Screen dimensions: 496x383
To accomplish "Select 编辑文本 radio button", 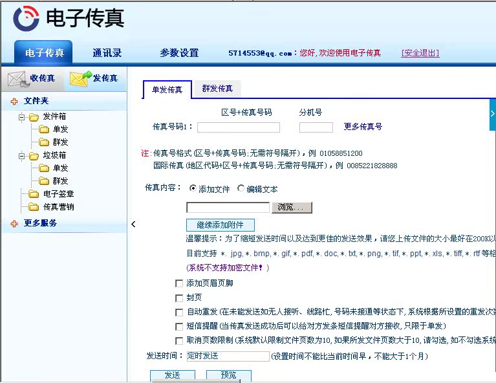I will [x=241, y=188].
